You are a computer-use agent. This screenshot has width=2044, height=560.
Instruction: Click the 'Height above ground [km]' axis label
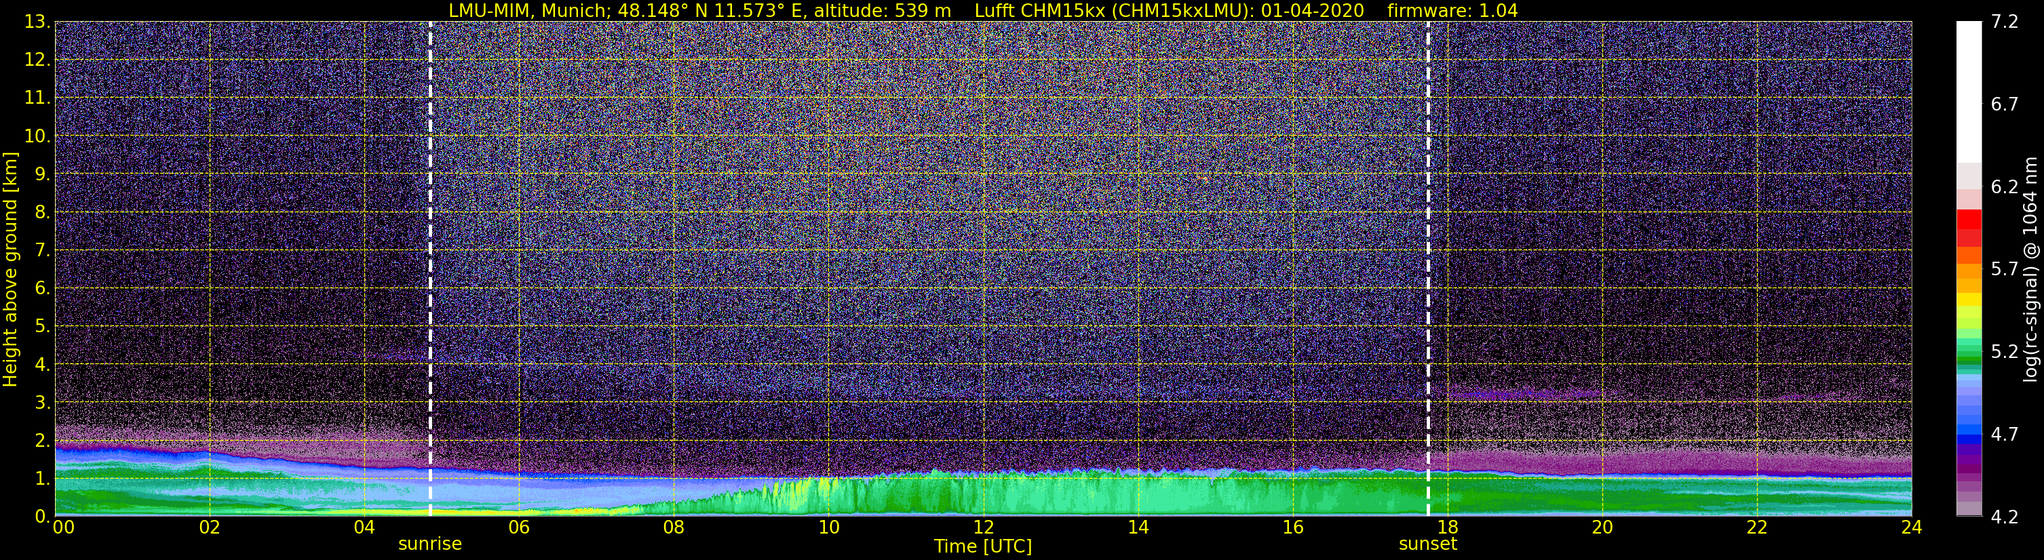[x=10, y=269]
